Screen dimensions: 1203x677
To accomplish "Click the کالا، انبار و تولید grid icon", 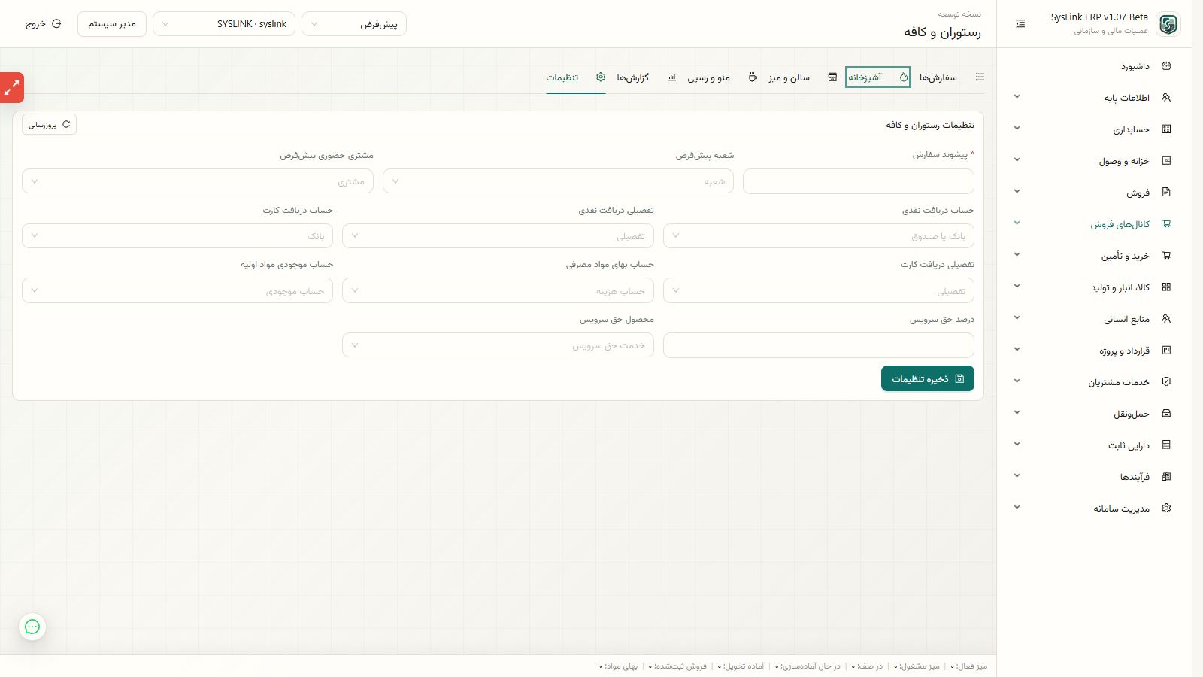I will coord(1166,287).
